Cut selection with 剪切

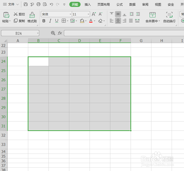[19, 14]
